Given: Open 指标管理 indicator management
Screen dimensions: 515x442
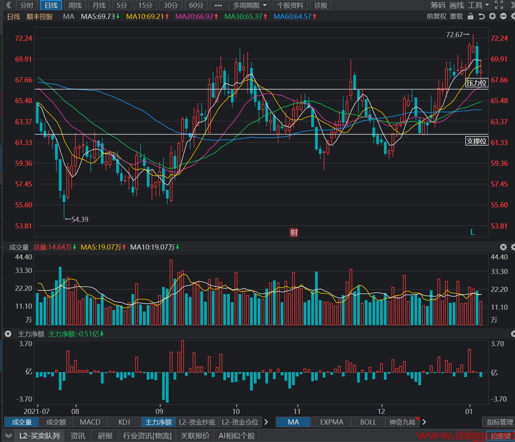Looking at the screenshot, I should [500, 422].
